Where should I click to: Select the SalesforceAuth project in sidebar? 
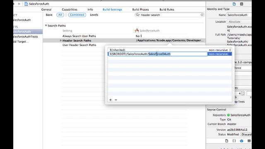coord(22,20)
